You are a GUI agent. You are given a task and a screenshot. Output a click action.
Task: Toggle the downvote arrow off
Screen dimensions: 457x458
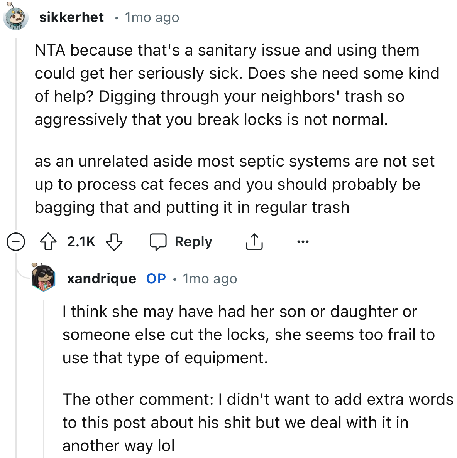(x=114, y=242)
